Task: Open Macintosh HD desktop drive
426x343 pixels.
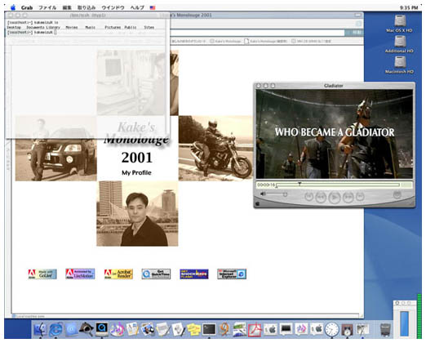Action: (x=399, y=65)
